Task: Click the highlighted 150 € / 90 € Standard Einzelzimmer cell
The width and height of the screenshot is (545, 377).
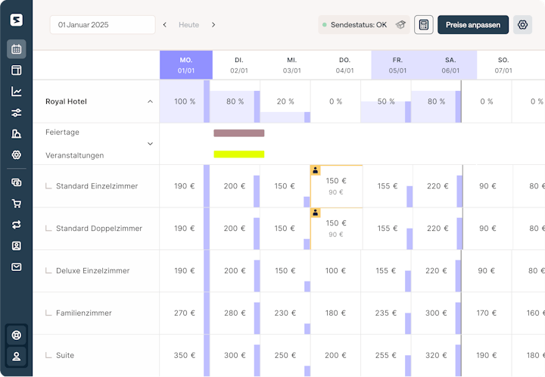Action: click(336, 186)
